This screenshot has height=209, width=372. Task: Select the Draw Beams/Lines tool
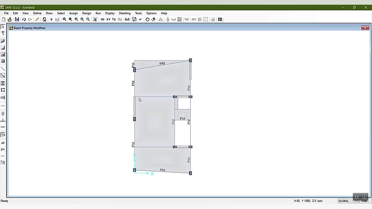pyautogui.click(x=3, y=69)
